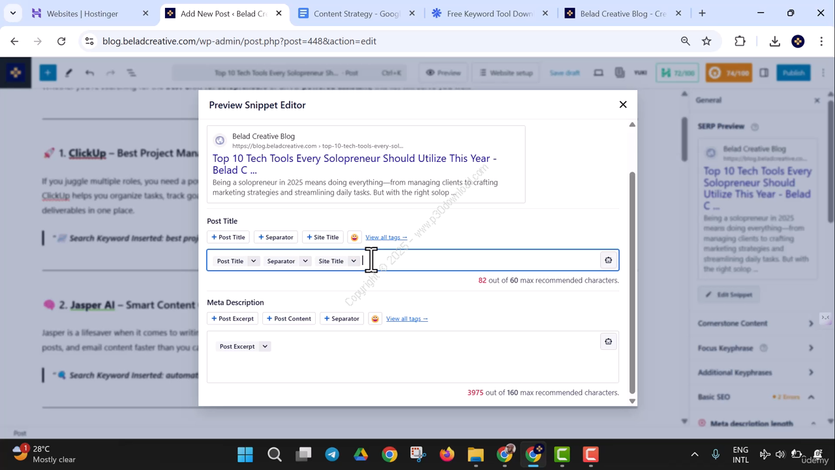Screen dimensions: 835x470
Task: Add the Site Title tag
Action: 323,237
